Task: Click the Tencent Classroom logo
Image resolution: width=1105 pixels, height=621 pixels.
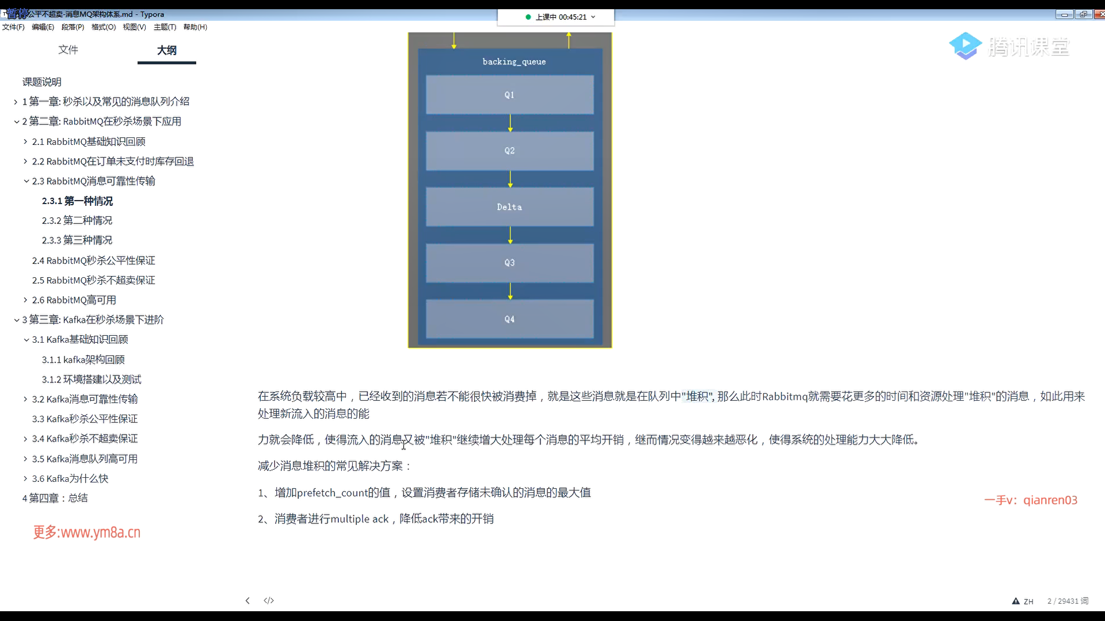Action: pyautogui.click(x=1009, y=47)
